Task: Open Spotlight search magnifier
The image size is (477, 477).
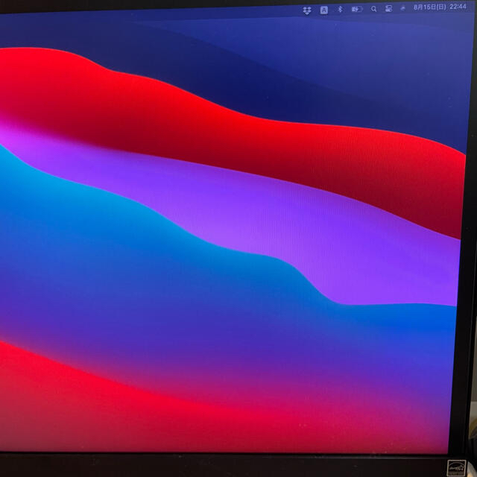Action: (374, 9)
